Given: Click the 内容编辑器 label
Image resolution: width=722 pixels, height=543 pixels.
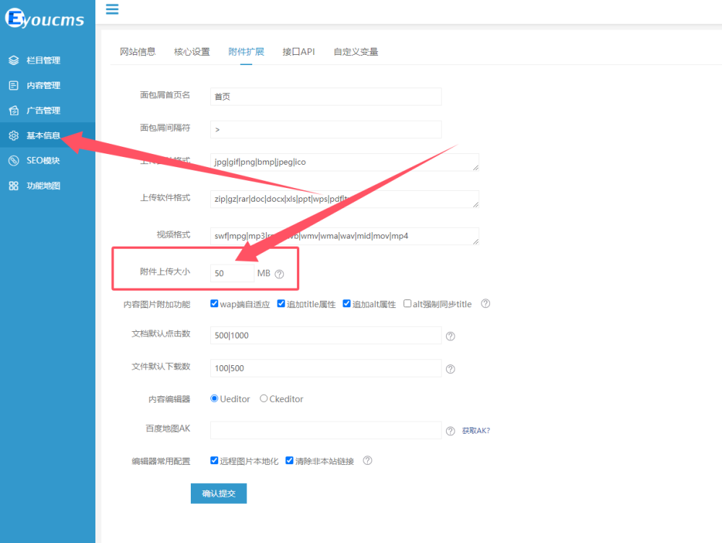Looking at the screenshot, I should point(169,399).
